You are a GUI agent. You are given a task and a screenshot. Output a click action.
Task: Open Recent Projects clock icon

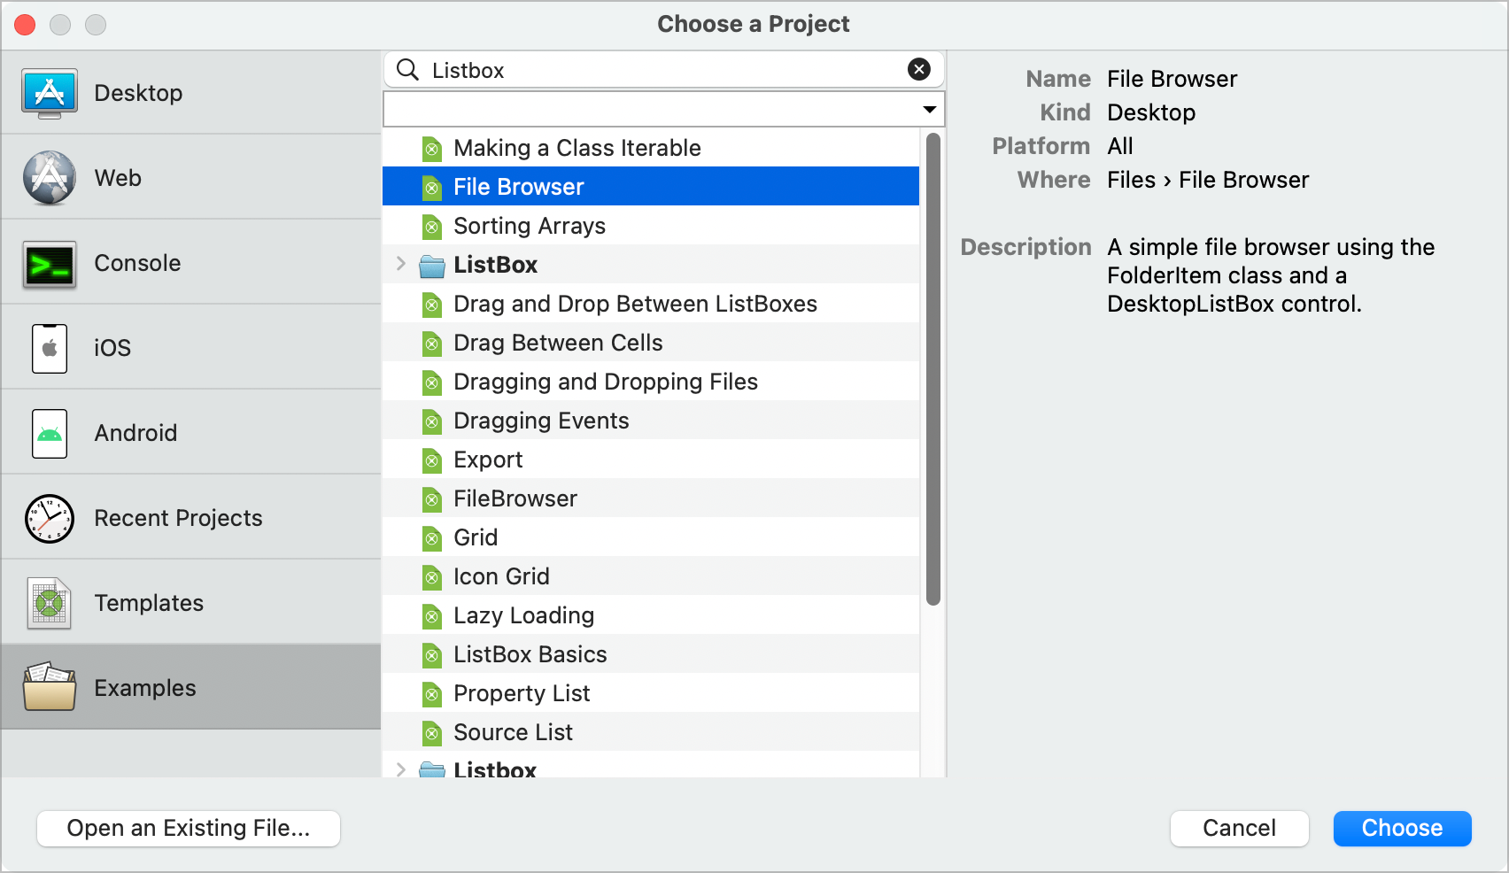coord(50,518)
